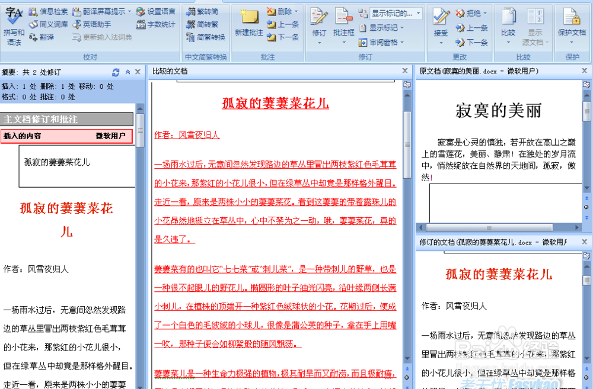Create a new comment with 新建批注
The image size is (593, 389).
point(249,22)
